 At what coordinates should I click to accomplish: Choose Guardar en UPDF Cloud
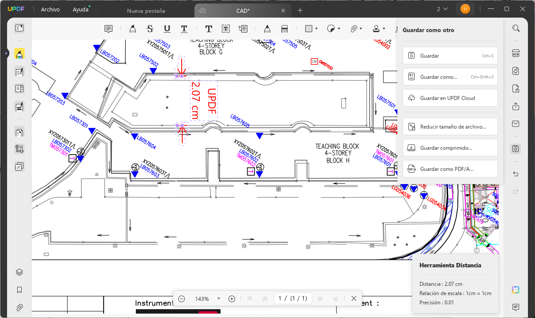(x=450, y=98)
